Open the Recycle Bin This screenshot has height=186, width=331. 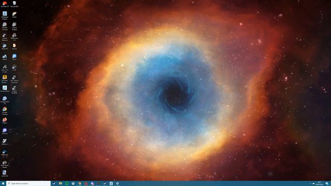point(14,4)
